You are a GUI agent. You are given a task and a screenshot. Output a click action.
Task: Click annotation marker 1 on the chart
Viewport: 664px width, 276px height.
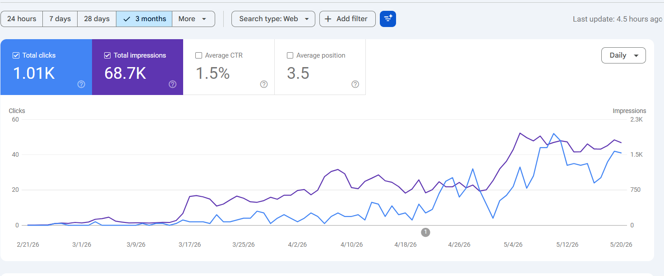[x=425, y=232]
